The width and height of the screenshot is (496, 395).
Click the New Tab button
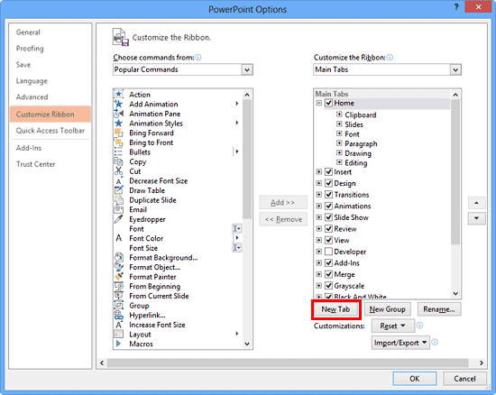tap(336, 309)
